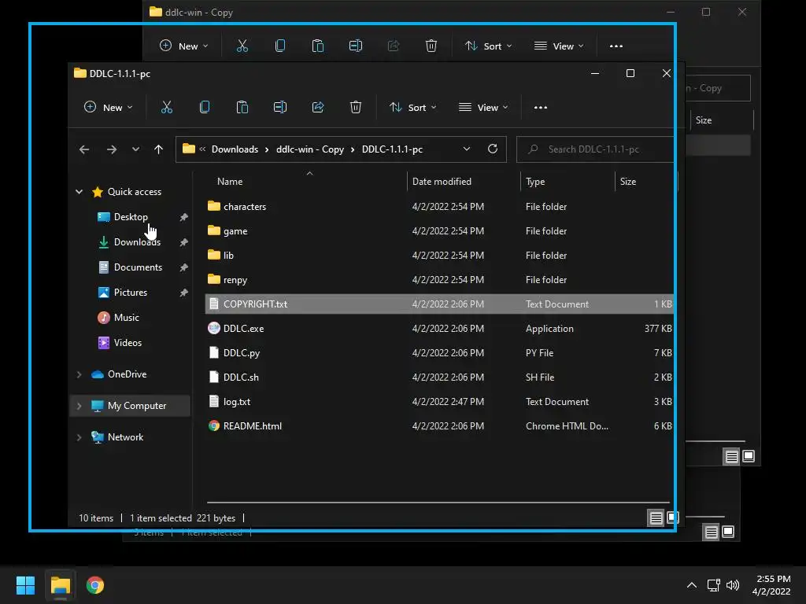Screen dimensions: 806x604
Task: Expand Network in navigation pane
Action: pyautogui.click(x=79, y=437)
